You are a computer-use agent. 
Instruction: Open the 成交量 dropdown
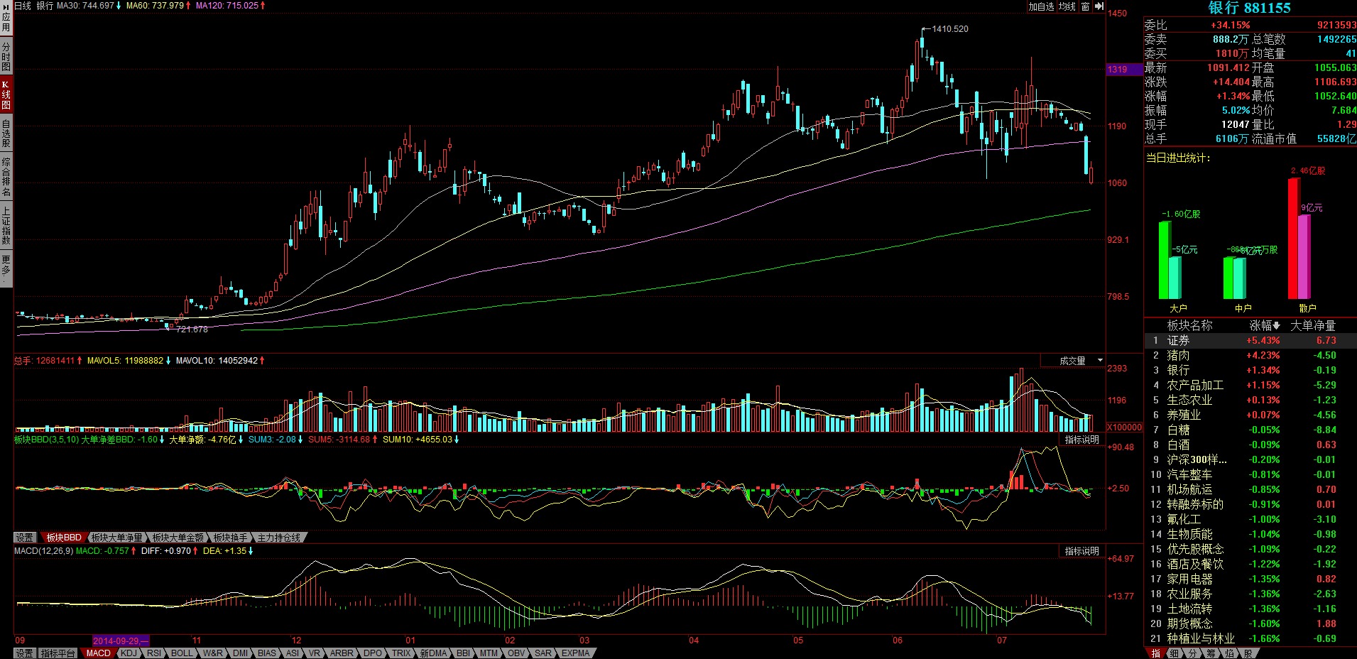click(x=1073, y=361)
